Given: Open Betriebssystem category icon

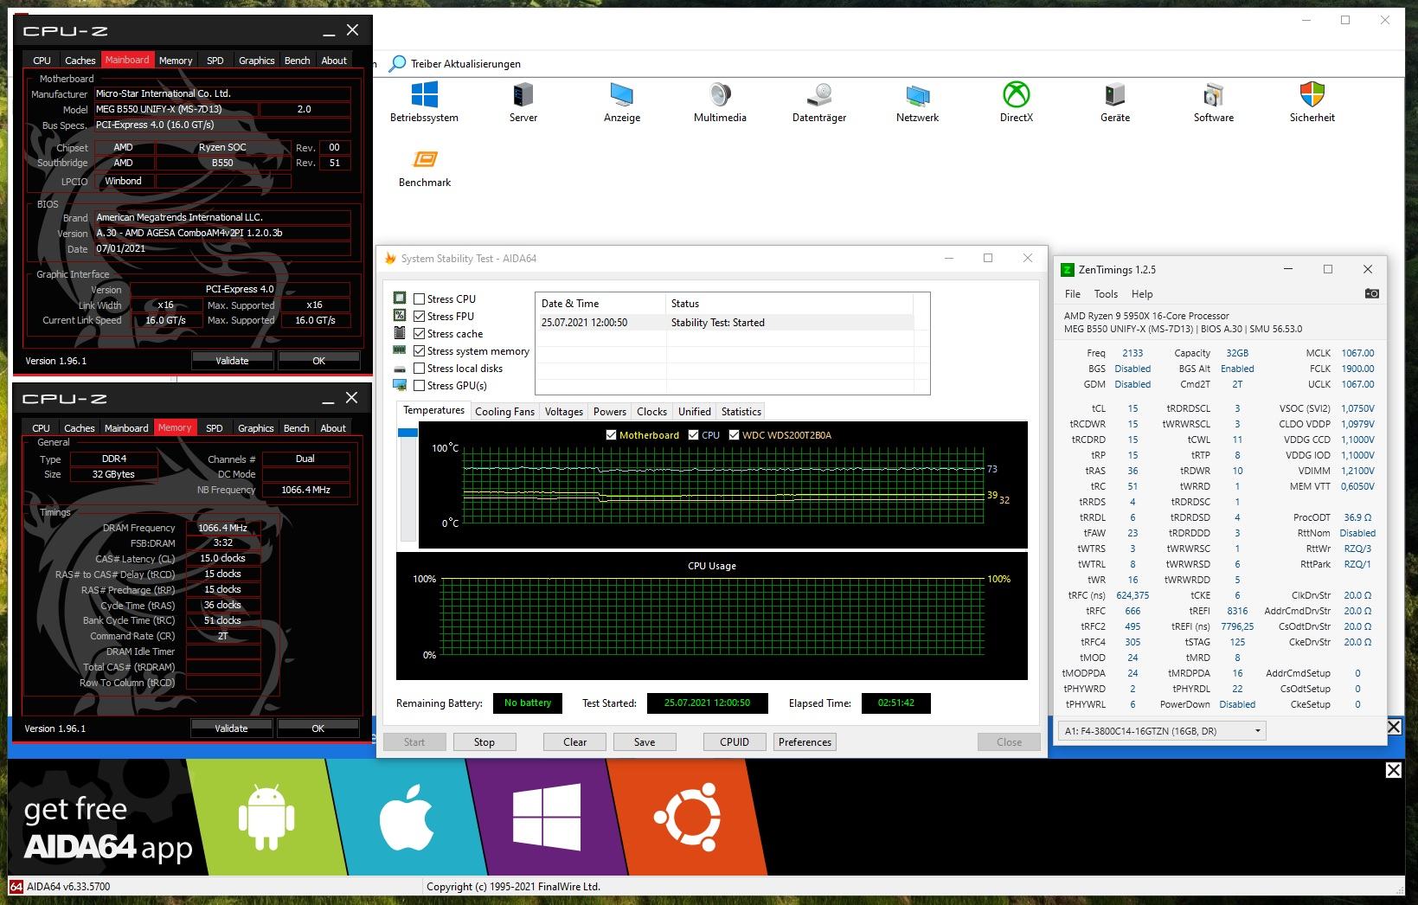Looking at the screenshot, I should (x=424, y=94).
